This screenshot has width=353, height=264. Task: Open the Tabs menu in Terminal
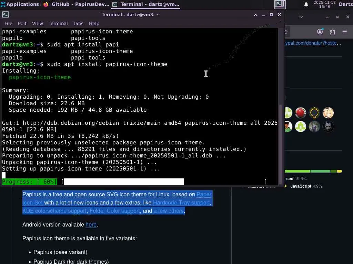coord(78,24)
